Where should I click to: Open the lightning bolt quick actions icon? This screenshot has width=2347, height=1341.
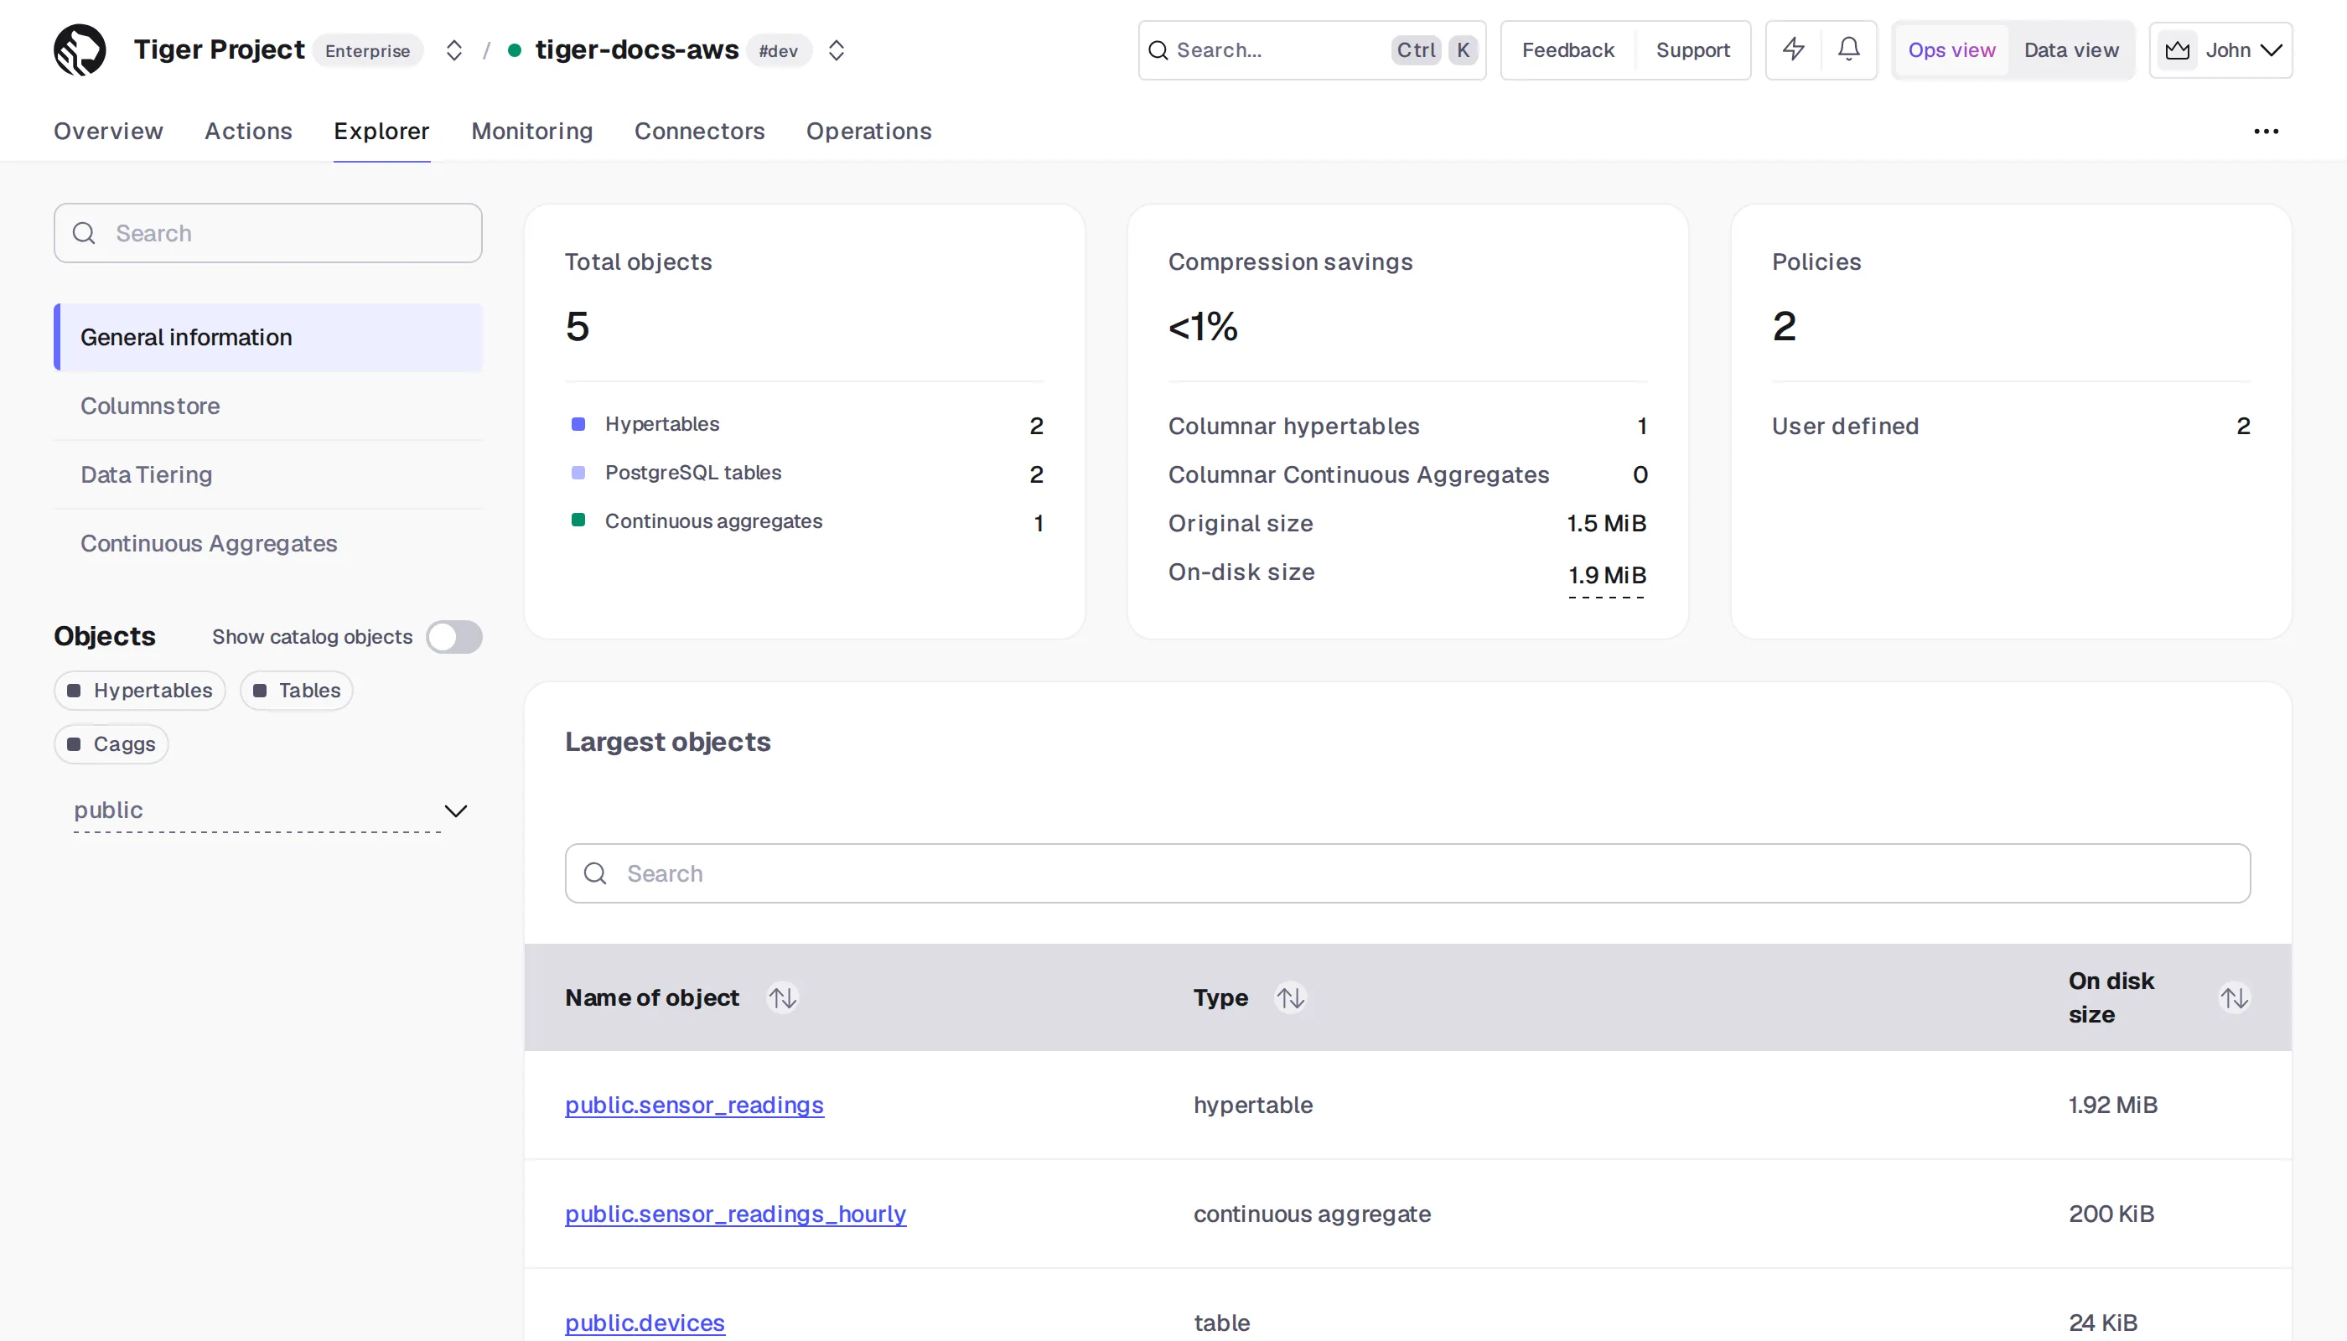[x=1792, y=49]
